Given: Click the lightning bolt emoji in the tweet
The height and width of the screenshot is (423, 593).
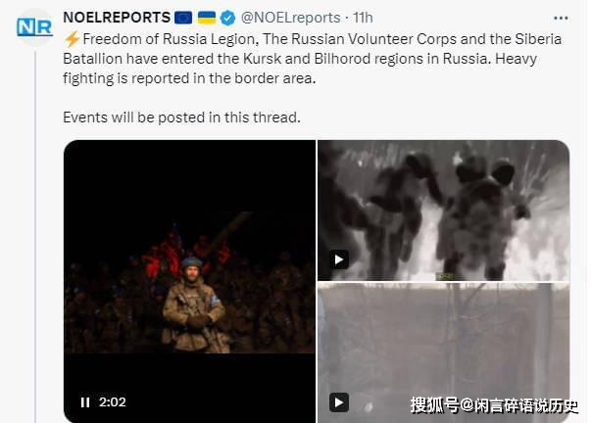Looking at the screenshot, I should pyautogui.click(x=72, y=39).
